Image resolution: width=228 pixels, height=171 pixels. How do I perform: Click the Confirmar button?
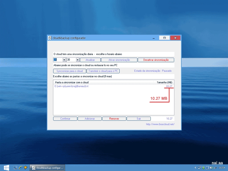click(x=65, y=119)
